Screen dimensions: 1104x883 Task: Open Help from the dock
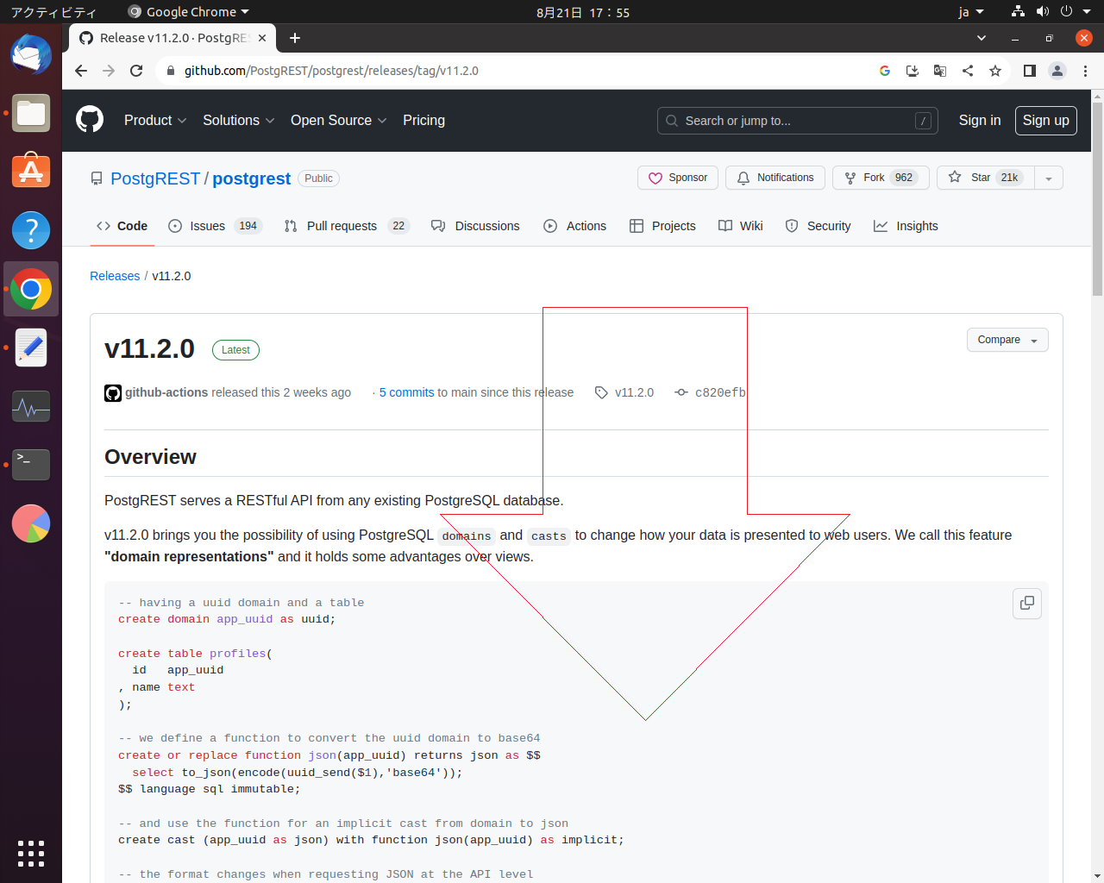(31, 230)
